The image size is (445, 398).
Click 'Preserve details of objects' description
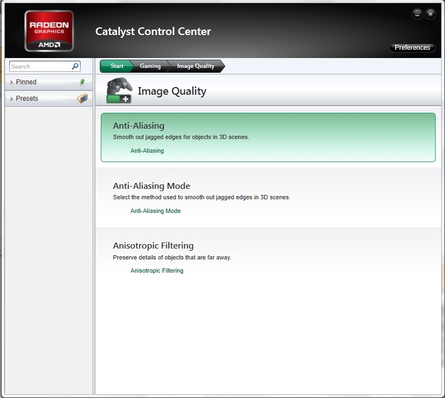click(172, 257)
